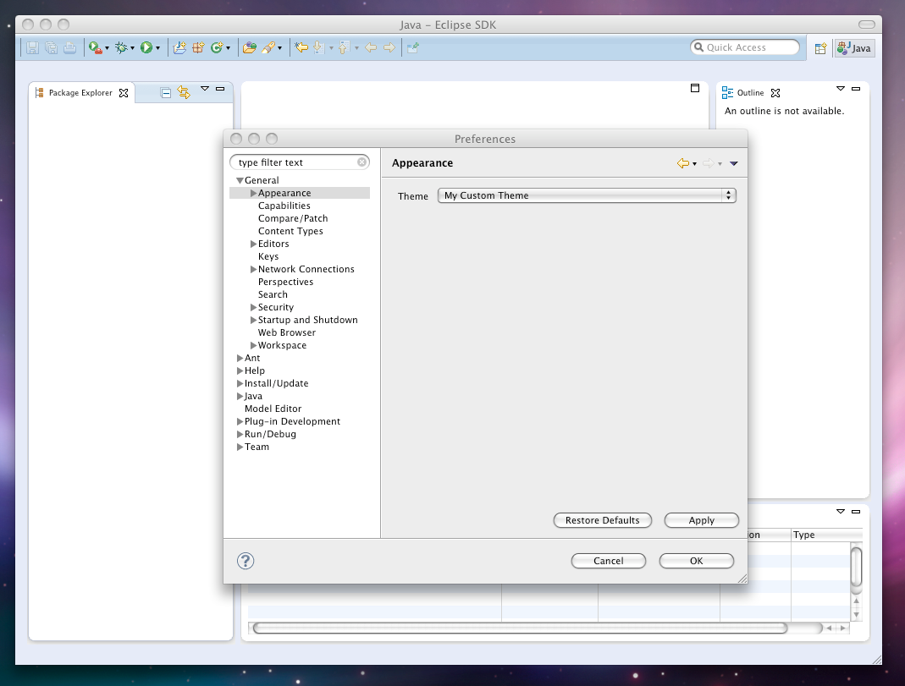Select the Outline view tab
This screenshot has height=686, width=905.
coord(749,93)
